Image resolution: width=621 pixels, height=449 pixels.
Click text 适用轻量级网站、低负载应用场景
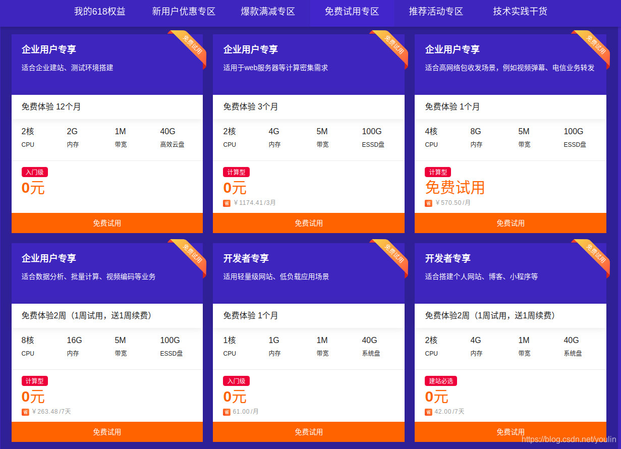point(276,276)
